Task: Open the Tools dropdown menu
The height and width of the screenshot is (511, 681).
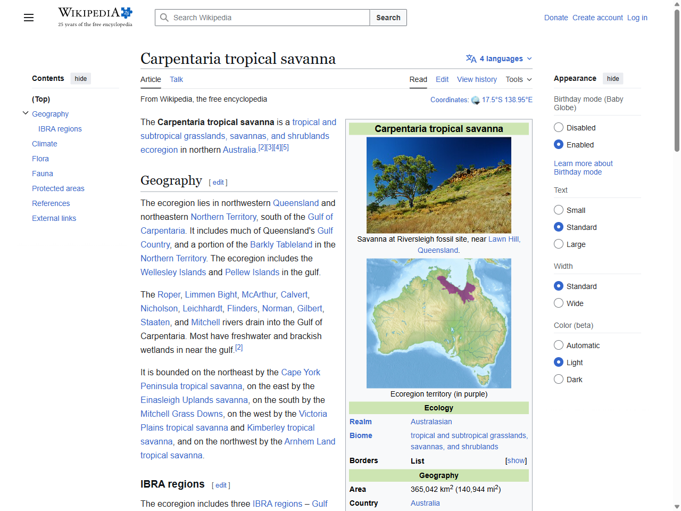Action: tap(518, 79)
